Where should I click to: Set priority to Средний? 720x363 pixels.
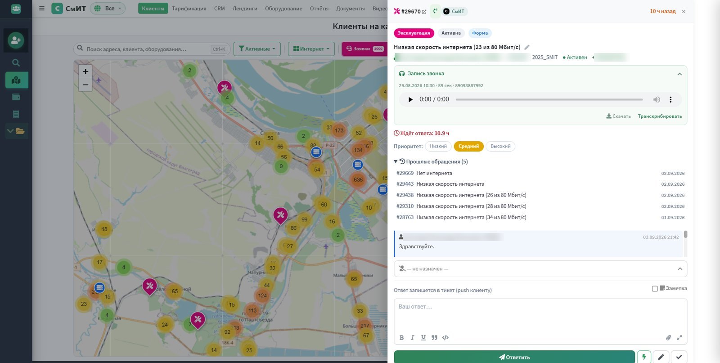pos(468,146)
